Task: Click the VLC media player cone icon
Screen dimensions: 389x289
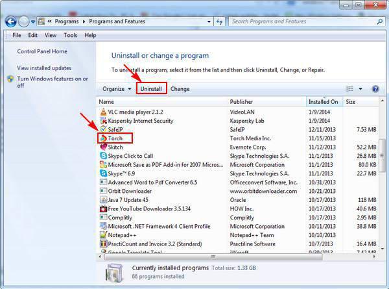Action: click(103, 112)
